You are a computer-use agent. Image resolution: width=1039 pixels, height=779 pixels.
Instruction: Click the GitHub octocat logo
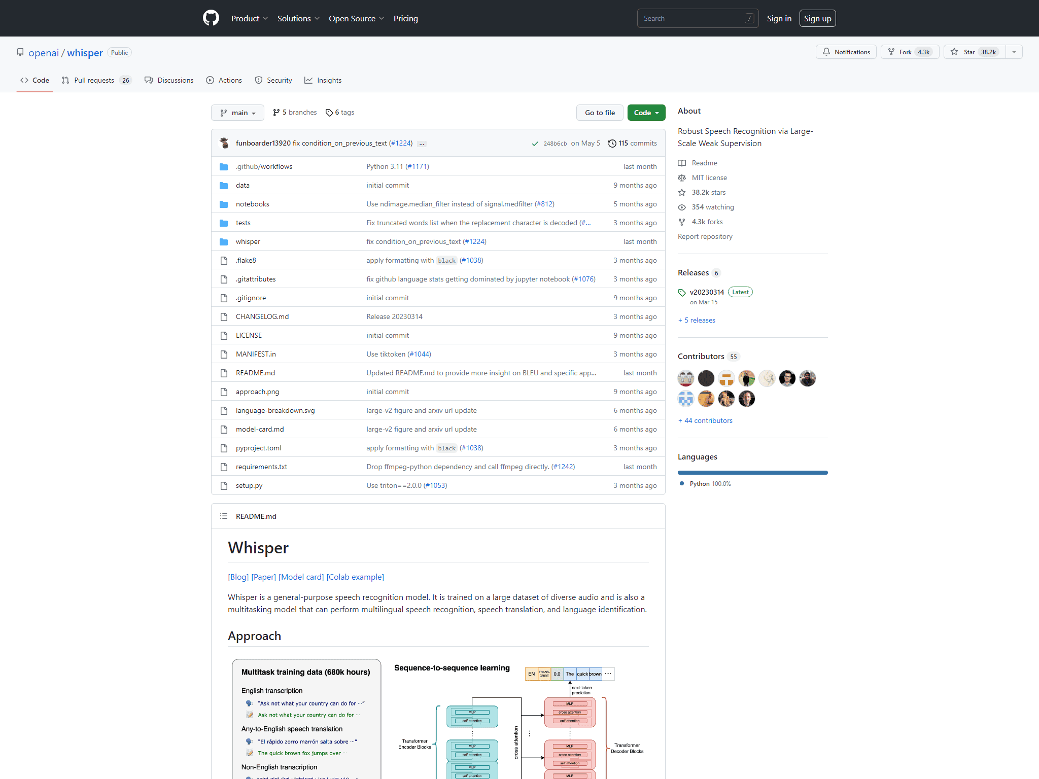coord(211,18)
